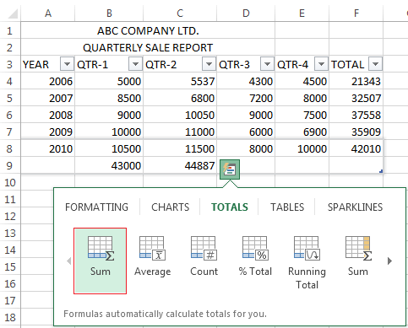Viewport: 408px width, 328px height.
Task: Open the QTR-2 filter dropdown
Action: [209, 64]
